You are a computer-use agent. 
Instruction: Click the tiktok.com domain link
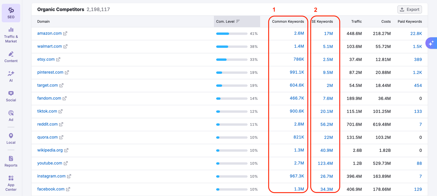47,111
